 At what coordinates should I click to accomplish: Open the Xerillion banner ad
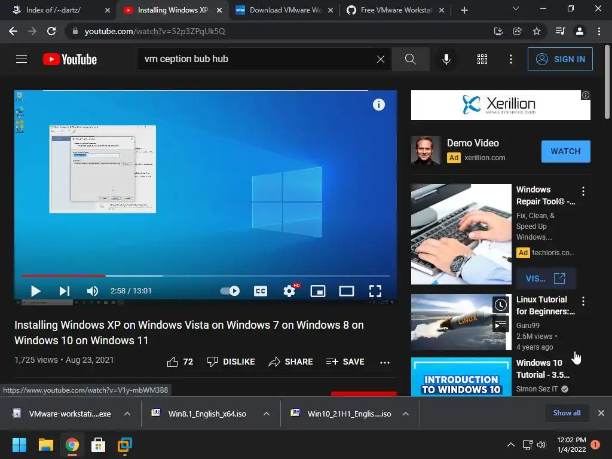[x=500, y=105]
